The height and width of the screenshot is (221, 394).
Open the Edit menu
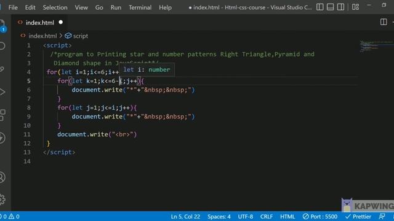click(x=30, y=7)
